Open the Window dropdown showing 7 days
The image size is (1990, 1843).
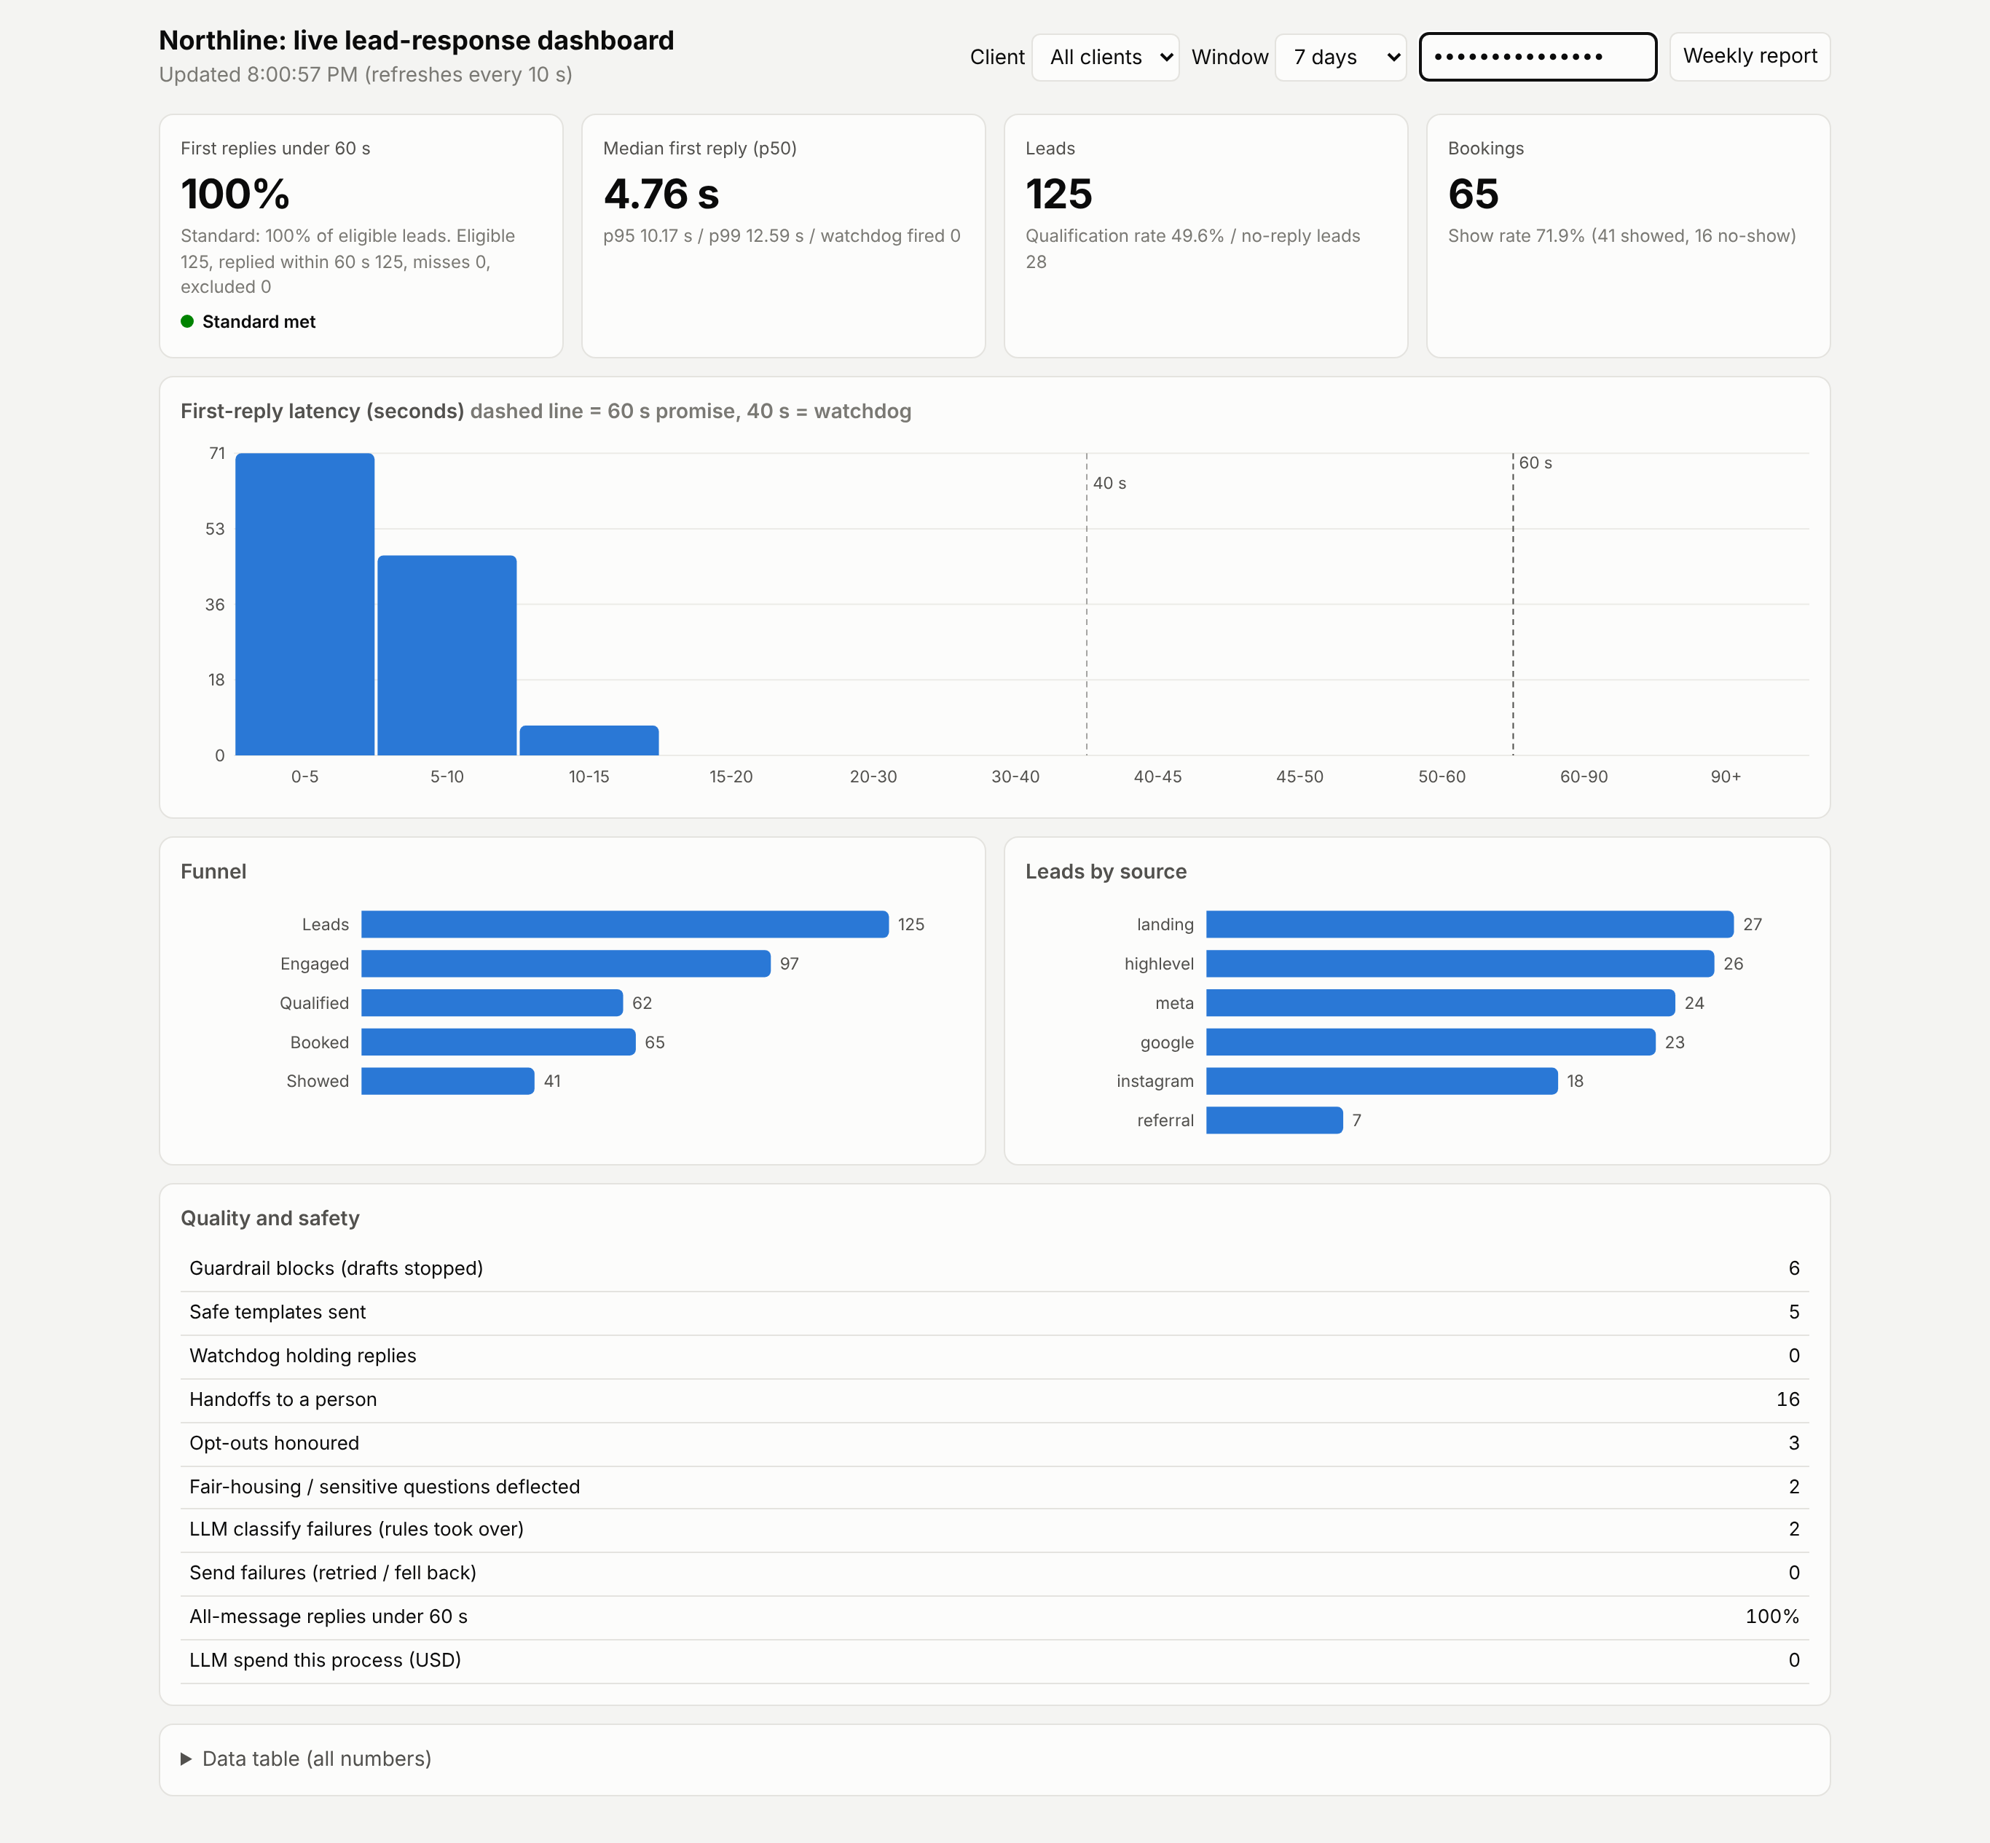pos(1340,57)
